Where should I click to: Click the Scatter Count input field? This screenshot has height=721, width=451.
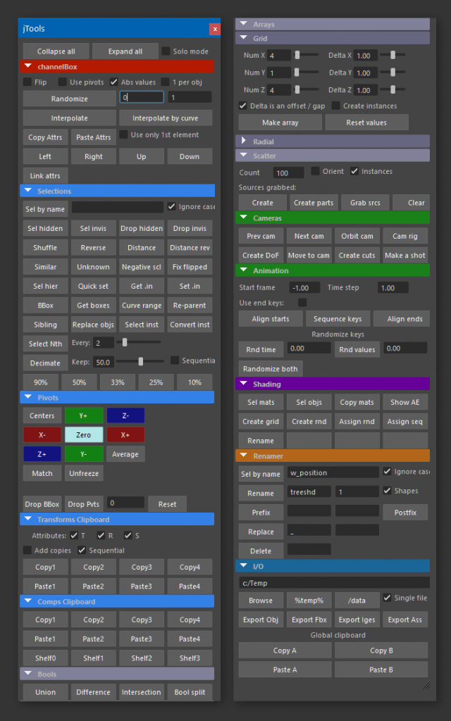pyautogui.click(x=289, y=173)
